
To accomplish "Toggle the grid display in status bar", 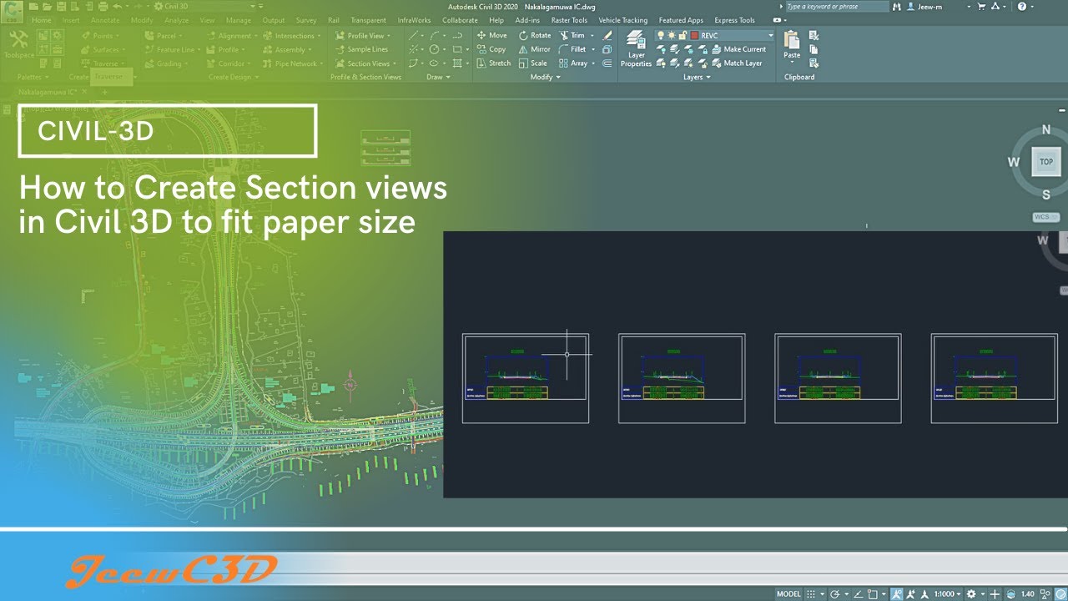I will coord(809,594).
